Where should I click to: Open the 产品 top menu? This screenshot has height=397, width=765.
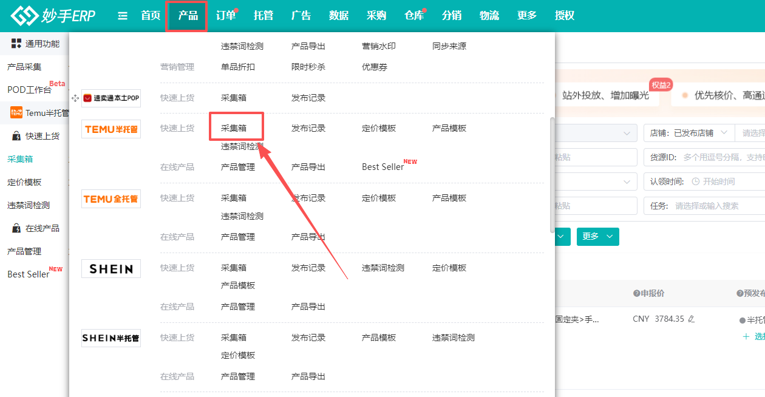[188, 16]
